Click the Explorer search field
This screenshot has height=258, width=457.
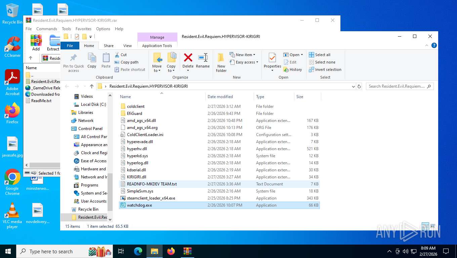point(400,86)
